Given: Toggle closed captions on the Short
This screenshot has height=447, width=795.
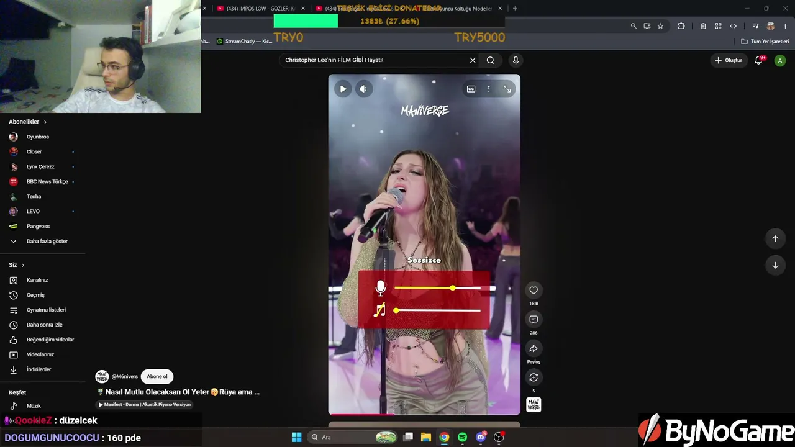Looking at the screenshot, I should [x=471, y=89].
